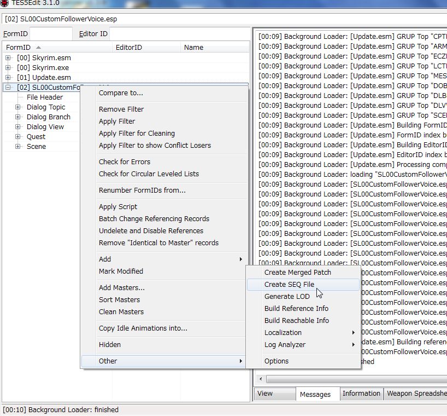
Task: Choose Create Merged Patch in submenu
Action: [x=303, y=273]
